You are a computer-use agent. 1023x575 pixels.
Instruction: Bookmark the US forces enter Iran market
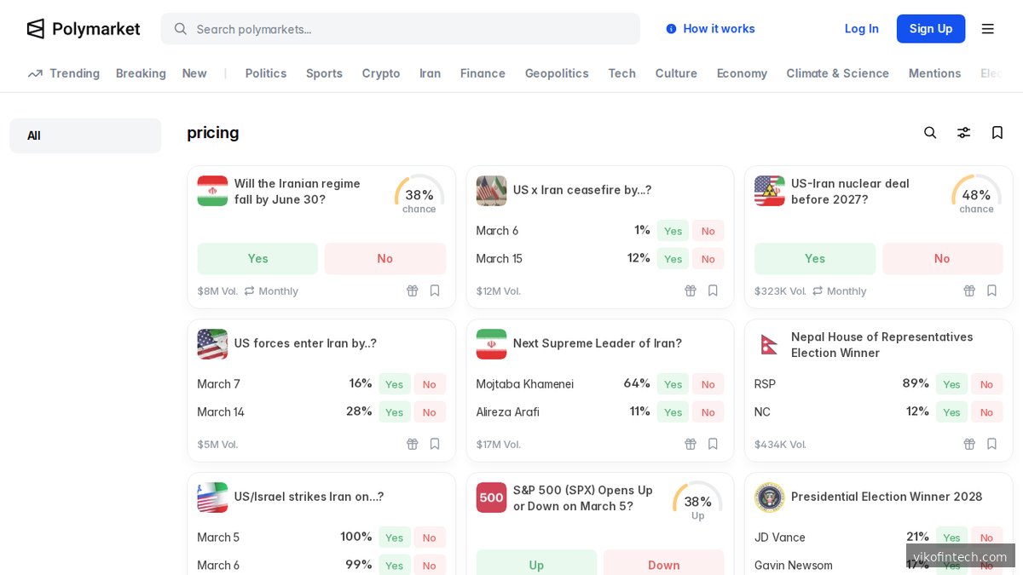pos(435,445)
